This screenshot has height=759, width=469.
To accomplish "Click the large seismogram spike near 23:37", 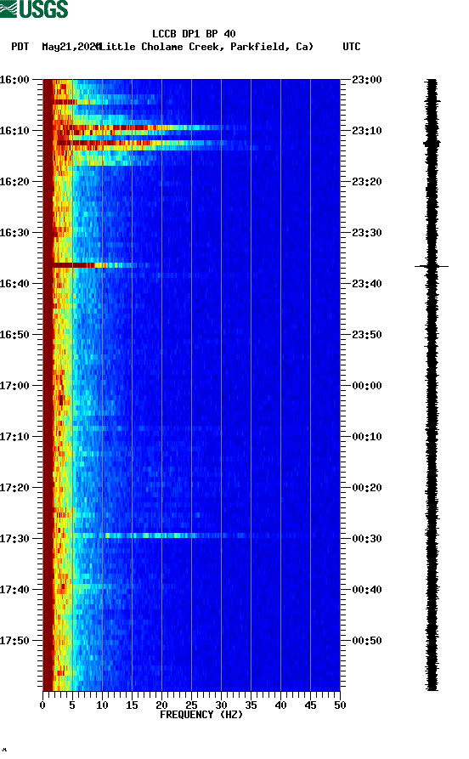I will click(432, 266).
